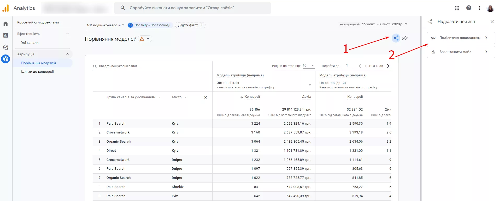Click the plus icon in Додати фільтр
The height and width of the screenshot is (201, 499).
click(x=202, y=25)
